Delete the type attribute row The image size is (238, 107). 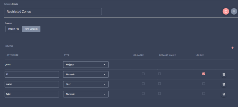(x=224, y=94)
